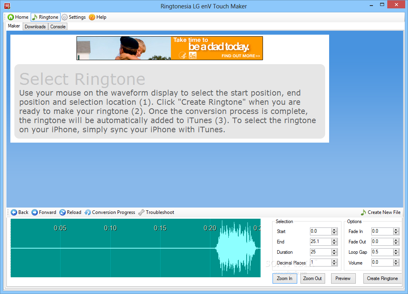Viewport: 408px width, 294px height.
Task: Increase the End value with up arrow
Action: click(334, 240)
